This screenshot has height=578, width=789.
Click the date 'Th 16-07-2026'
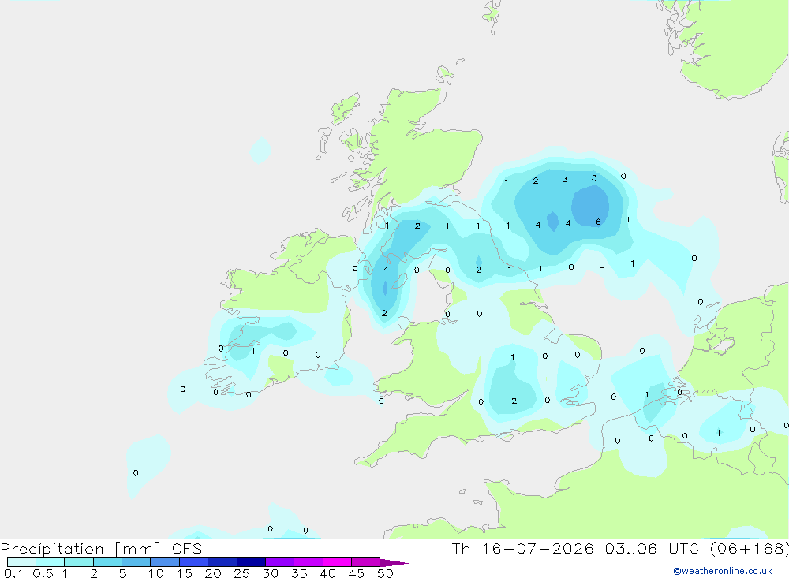pyautogui.click(x=523, y=548)
